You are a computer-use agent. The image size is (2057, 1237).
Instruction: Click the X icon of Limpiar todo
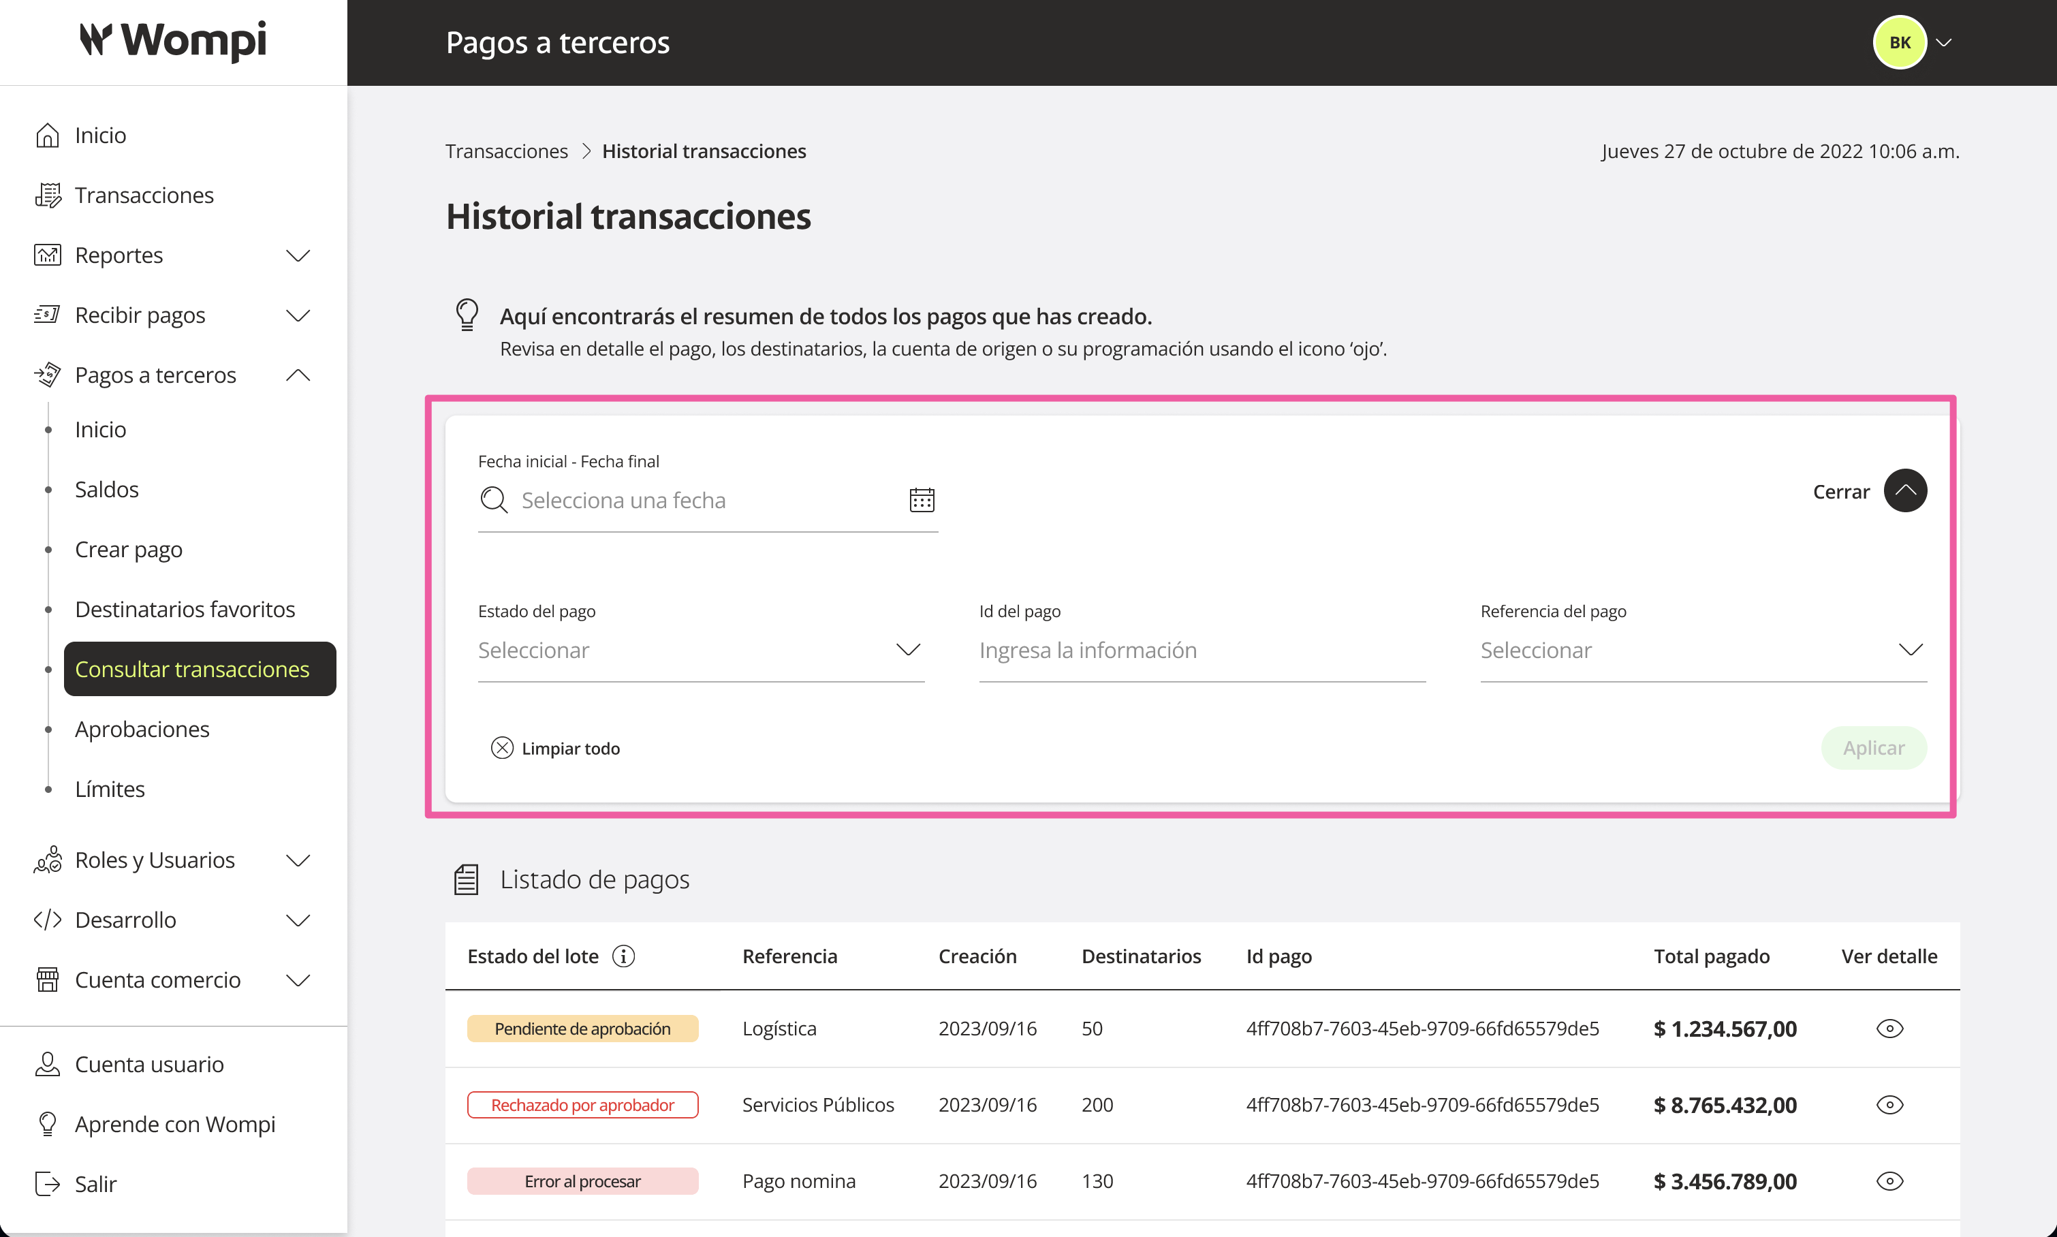[502, 748]
